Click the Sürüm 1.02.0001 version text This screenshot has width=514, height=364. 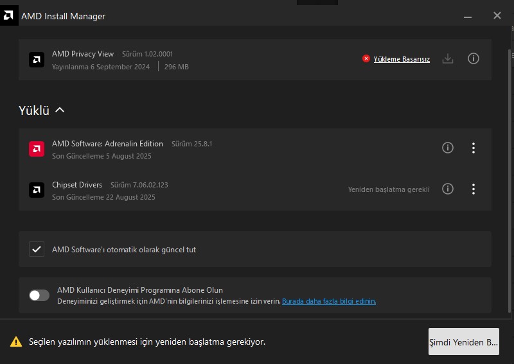click(x=148, y=54)
